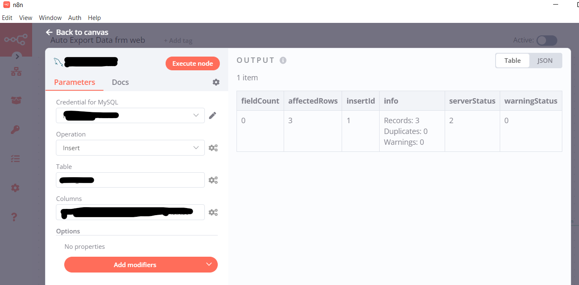This screenshot has height=285, width=579.
Task: Open the Operation dropdown showing Insert
Action: pos(130,148)
